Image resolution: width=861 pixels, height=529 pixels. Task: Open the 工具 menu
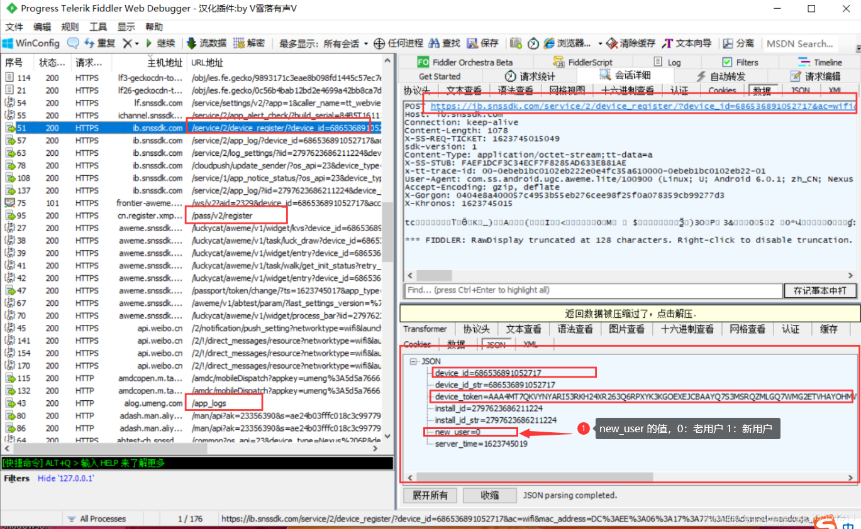tap(98, 27)
